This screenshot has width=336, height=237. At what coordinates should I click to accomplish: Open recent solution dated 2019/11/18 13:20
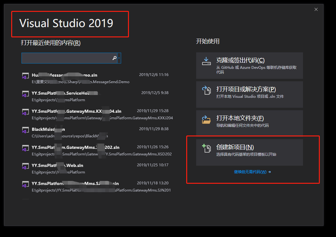(x=97, y=187)
